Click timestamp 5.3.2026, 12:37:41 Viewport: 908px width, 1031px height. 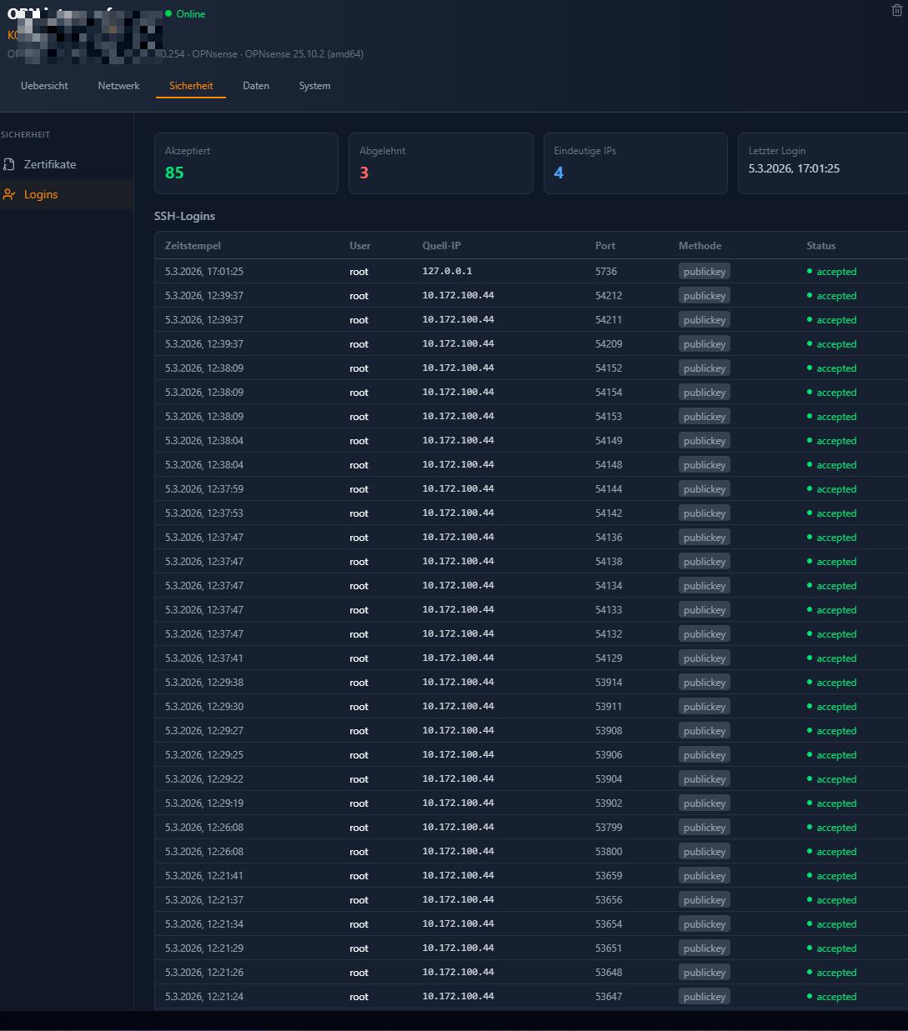(x=204, y=658)
